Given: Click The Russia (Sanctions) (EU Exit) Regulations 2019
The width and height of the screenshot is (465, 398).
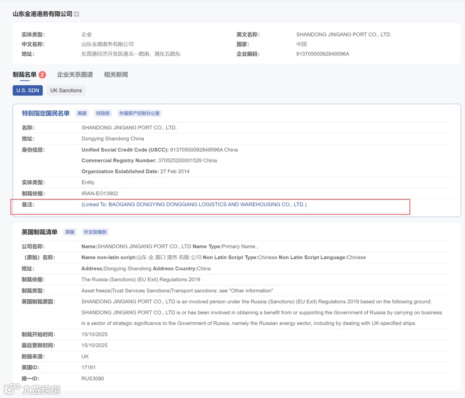Looking at the screenshot, I should [x=140, y=279].
